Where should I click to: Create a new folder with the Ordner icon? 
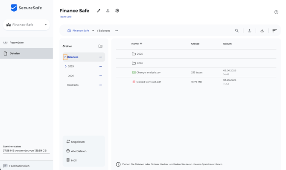pos(100,46)
